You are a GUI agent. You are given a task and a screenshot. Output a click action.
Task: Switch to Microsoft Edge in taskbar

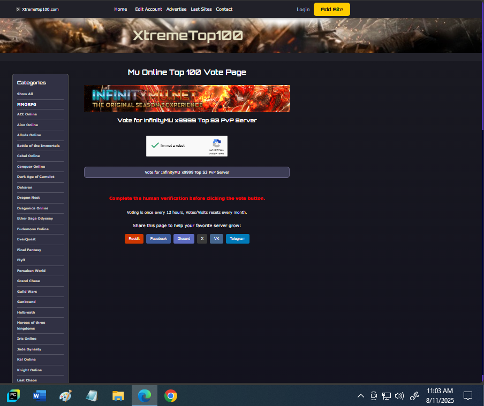[145, 395]
